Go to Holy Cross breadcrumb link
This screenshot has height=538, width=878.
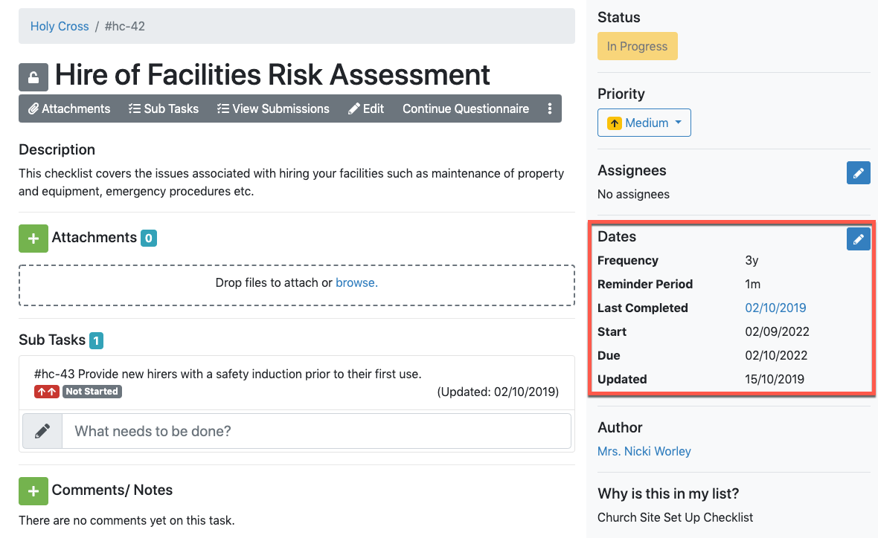click(60, 26)
